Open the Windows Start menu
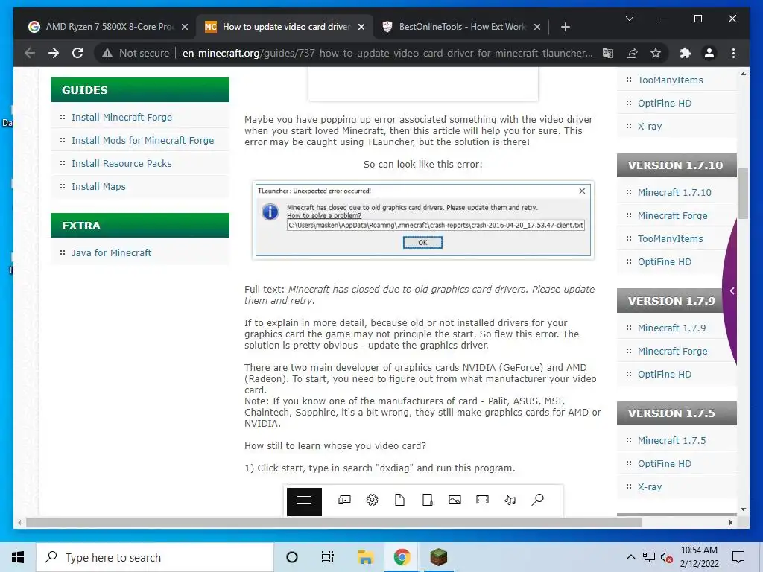 tap(18, 557)
